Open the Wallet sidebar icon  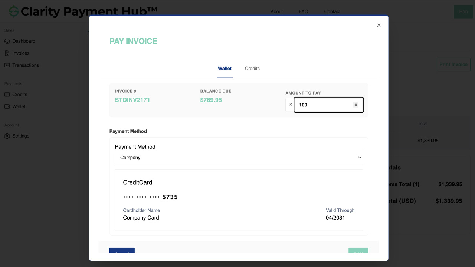(7, 106)
